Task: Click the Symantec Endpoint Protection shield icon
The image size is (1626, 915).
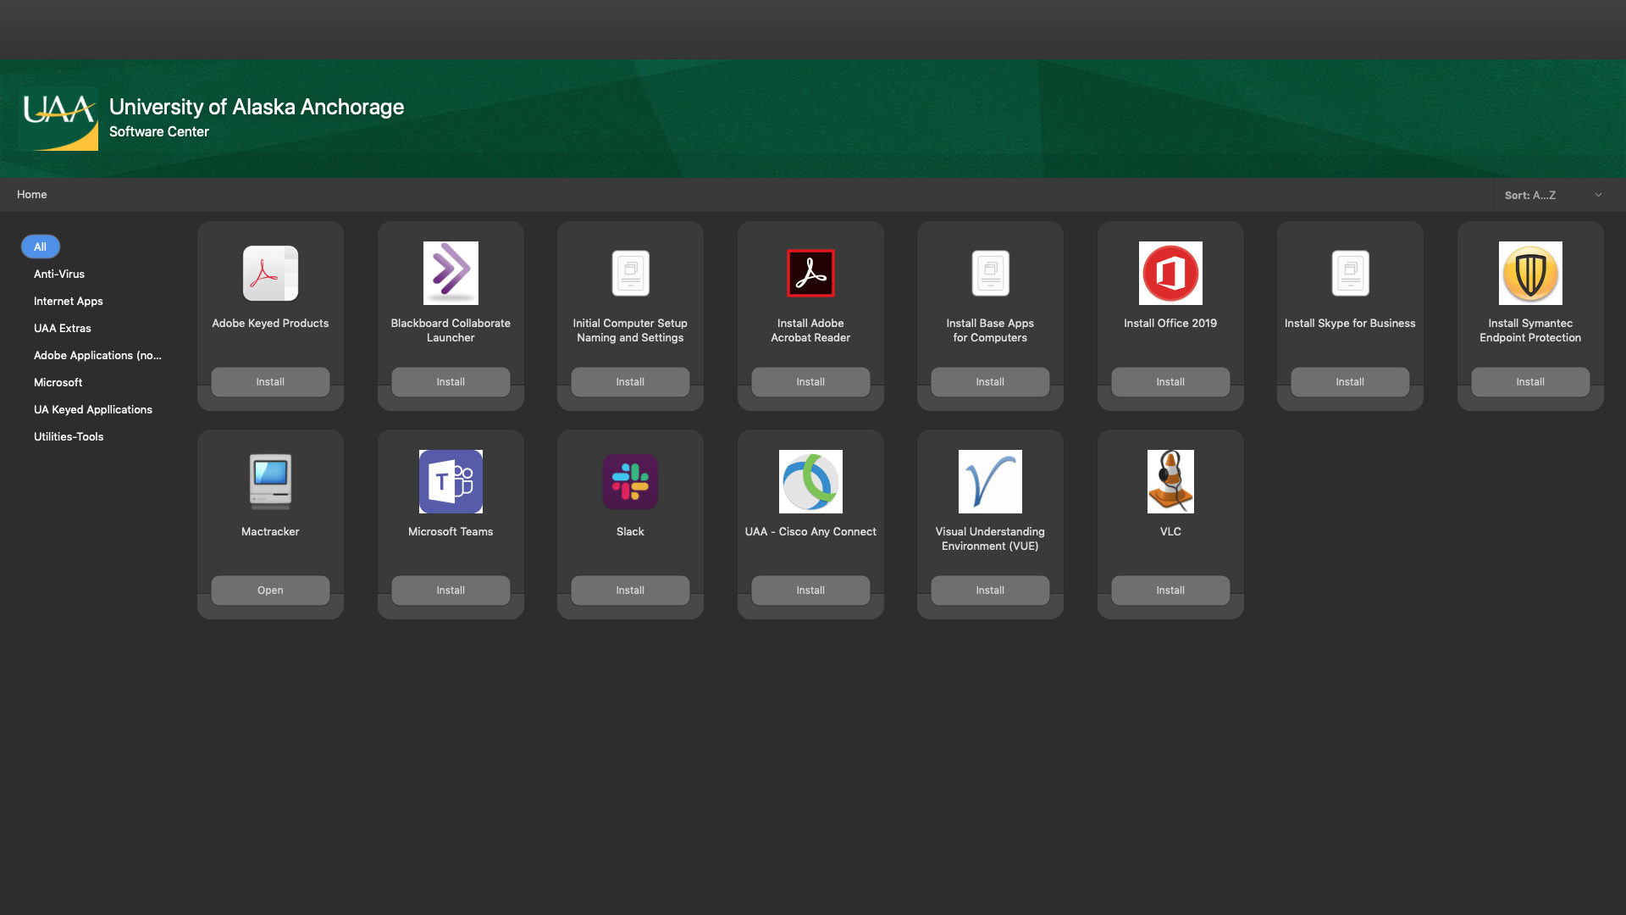Action: (x=1530, y=273)
